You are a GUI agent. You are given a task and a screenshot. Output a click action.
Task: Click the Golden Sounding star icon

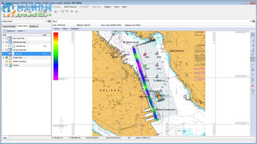click(10, 61)
